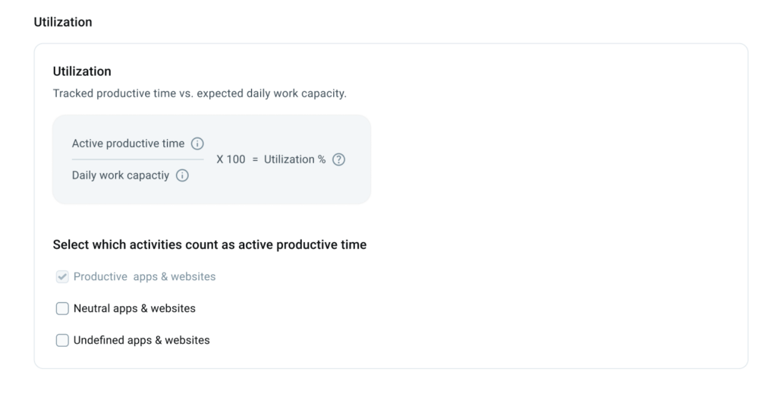Click the 'Productive apps & websites' label text
This screenshot has width=777, height=394.
144,276
